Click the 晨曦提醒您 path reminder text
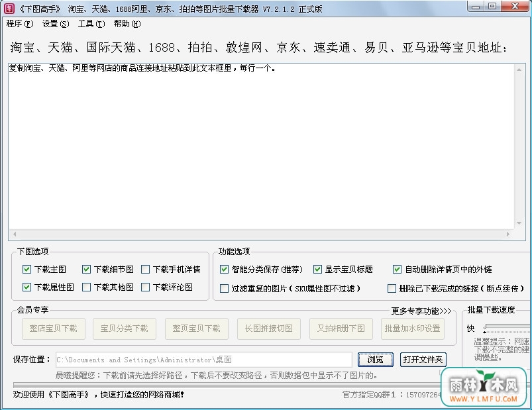The width and height of the screenshot is (532, 410). pos(217,376)
